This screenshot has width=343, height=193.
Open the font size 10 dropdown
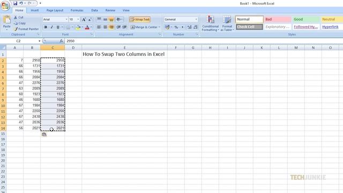(78, 19)
